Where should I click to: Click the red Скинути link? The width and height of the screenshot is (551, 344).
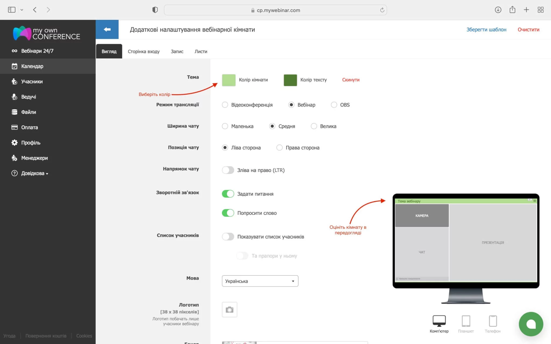click(351, 80)
